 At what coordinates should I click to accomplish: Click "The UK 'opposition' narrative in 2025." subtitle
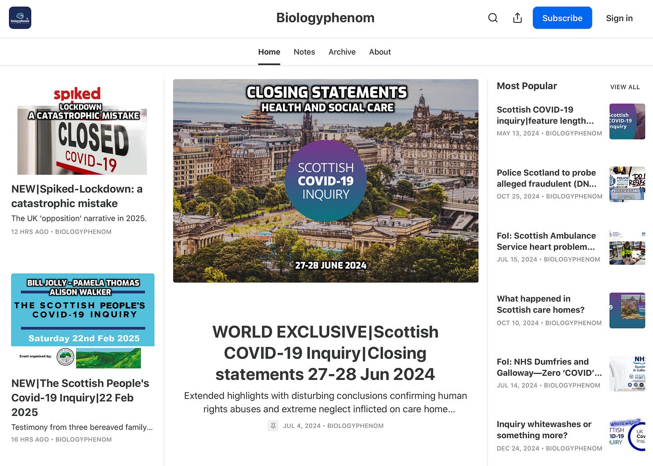tap(79, 218)
